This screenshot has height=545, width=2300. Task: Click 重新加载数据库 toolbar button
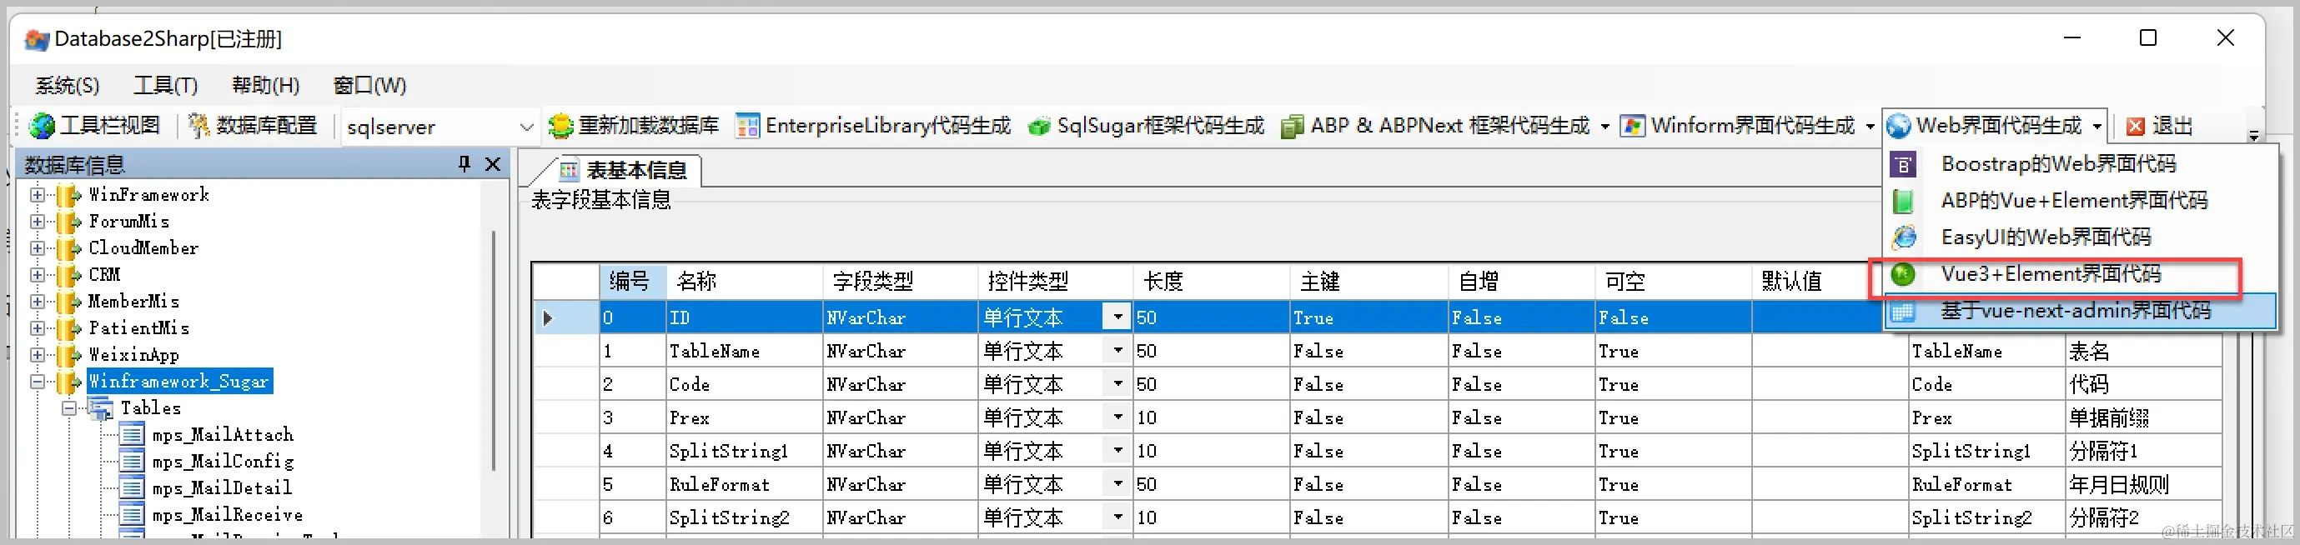633,126
